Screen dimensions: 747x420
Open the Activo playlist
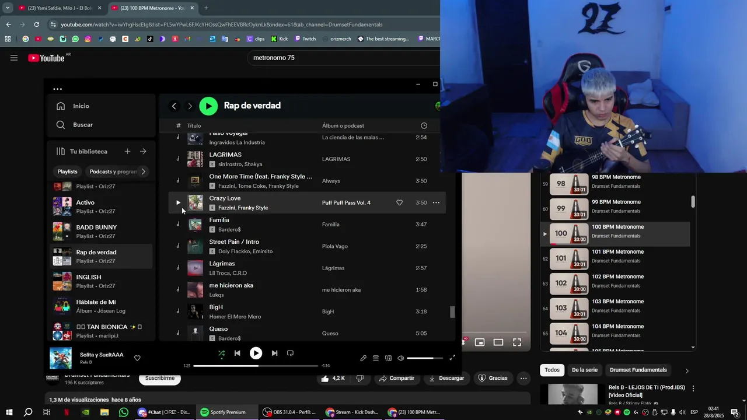pos(102,206)
